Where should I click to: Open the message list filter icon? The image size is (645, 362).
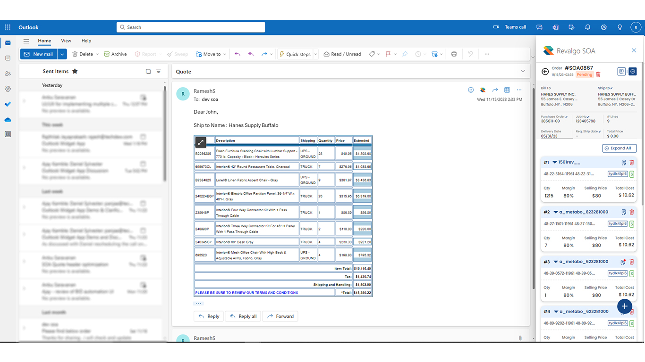pos(159,72)
